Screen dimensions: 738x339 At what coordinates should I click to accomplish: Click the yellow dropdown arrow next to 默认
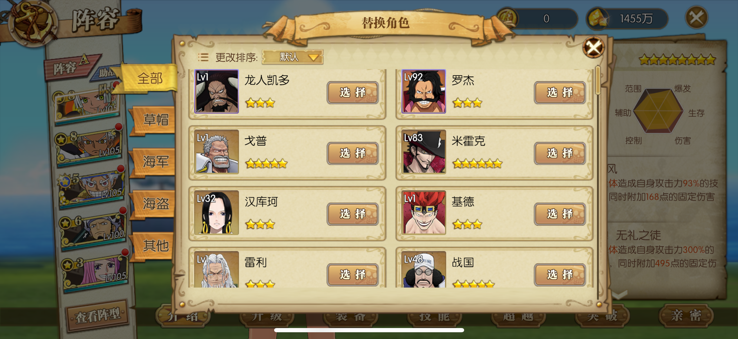click(x=313, y=58)
